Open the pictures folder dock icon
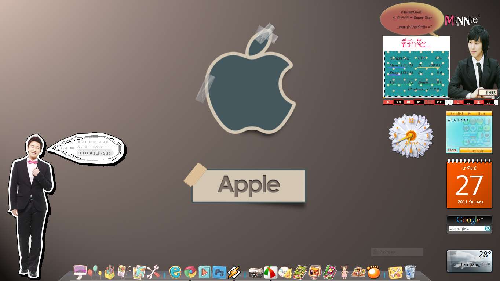 point(139,272)
